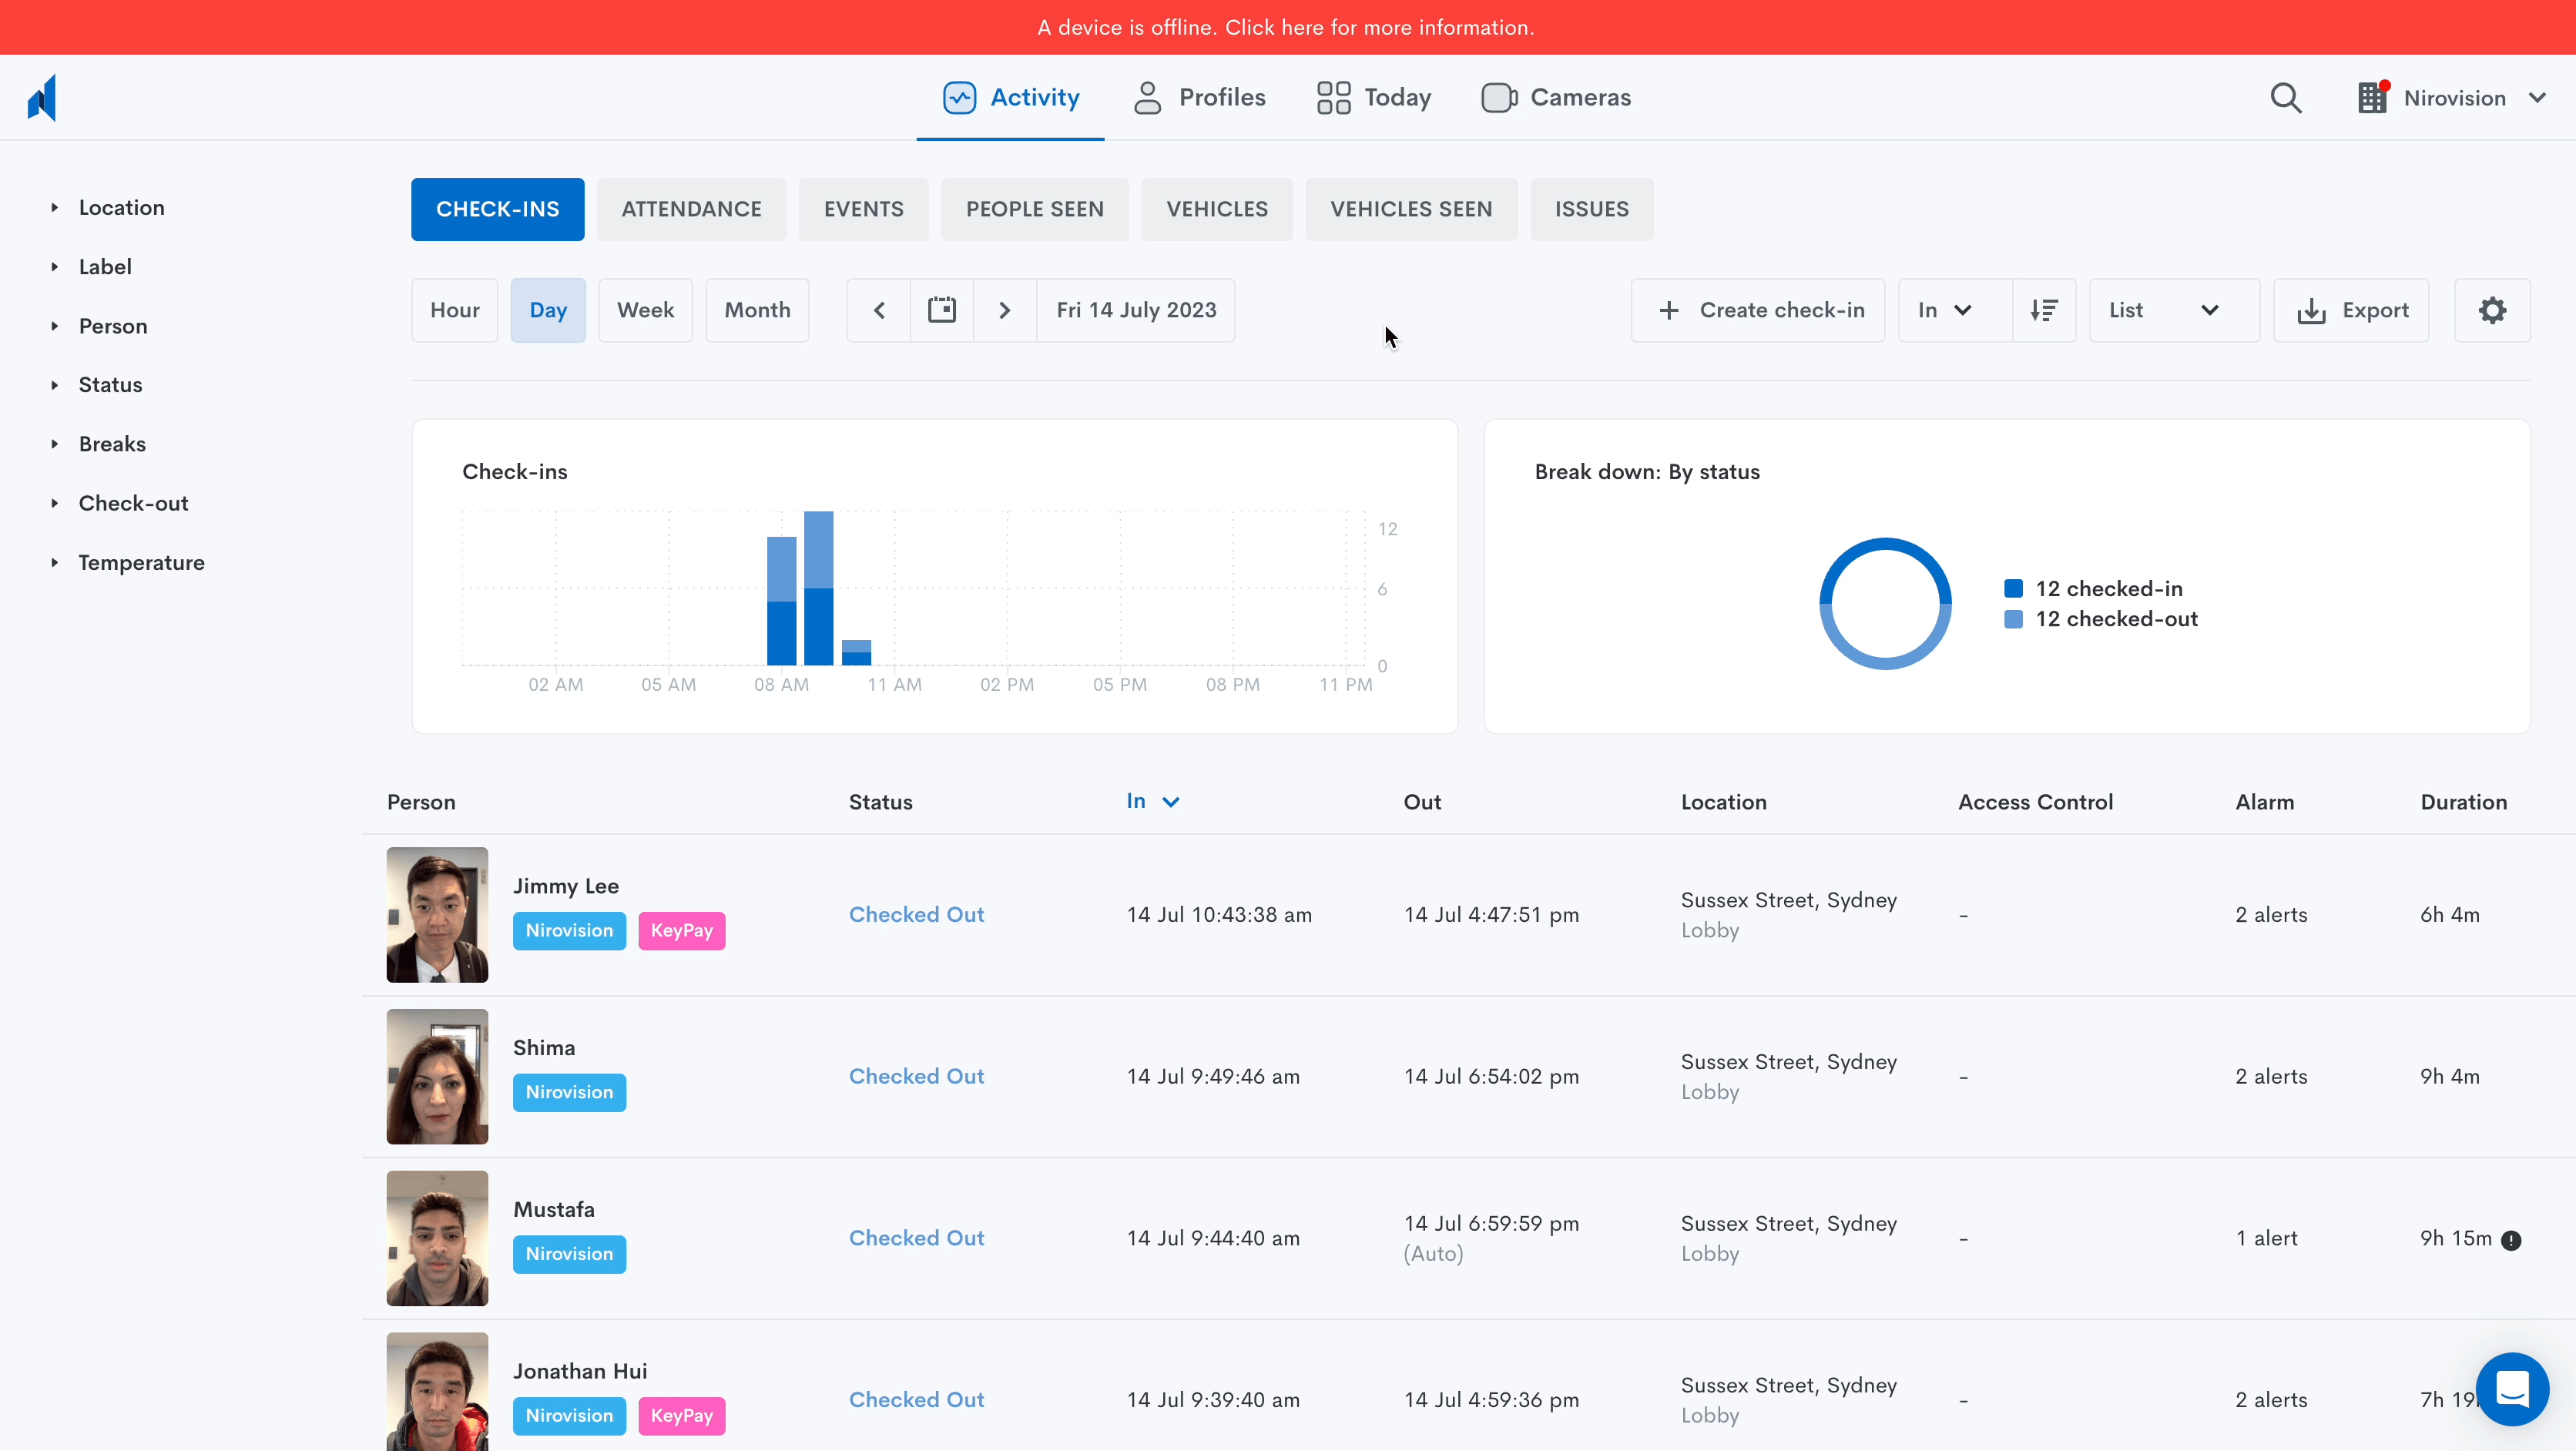Click Mustafa's 1 alert
The height and width of the screenshot is (1451, 2576).
pyautogui.click(x=2266, y=1239)
